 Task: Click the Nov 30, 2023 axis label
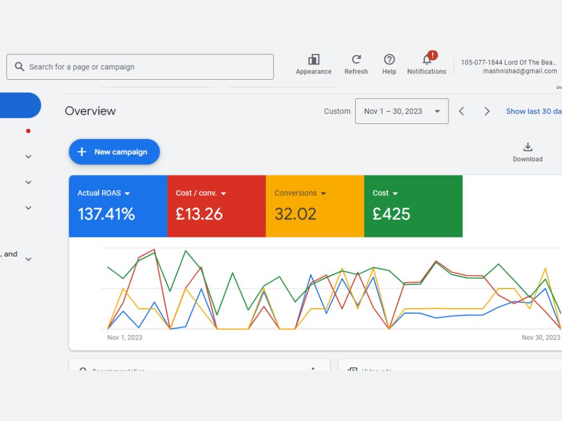[x=541, y=337]
